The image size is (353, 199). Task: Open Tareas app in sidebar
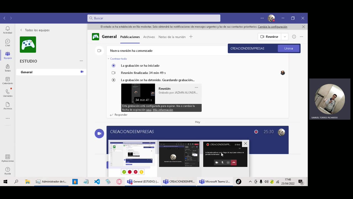click(x=7, y=68)
